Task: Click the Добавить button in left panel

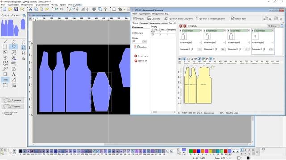Action: click(13, 100)
